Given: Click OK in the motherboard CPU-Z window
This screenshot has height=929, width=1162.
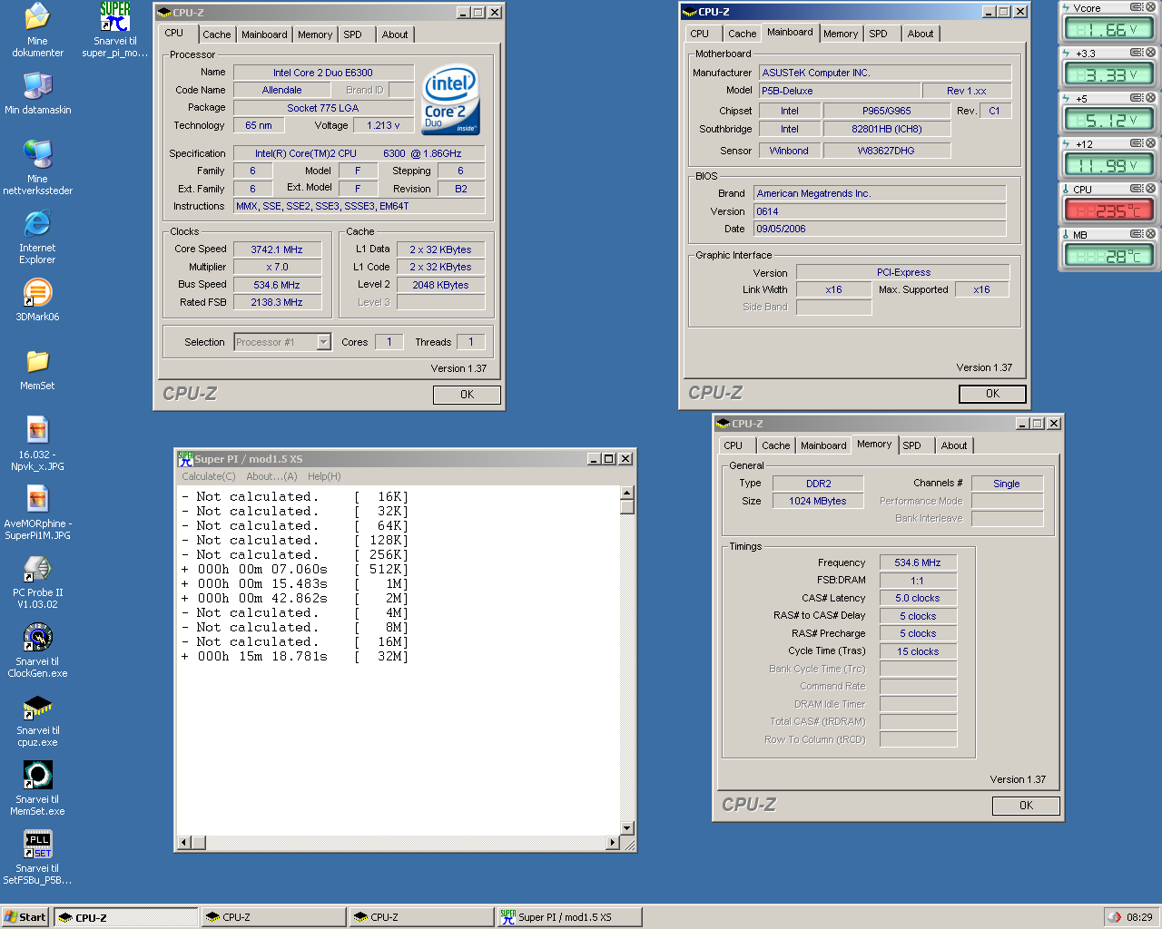Looking at the screenshot, I should pyautogui.click(x=992, y=394).
